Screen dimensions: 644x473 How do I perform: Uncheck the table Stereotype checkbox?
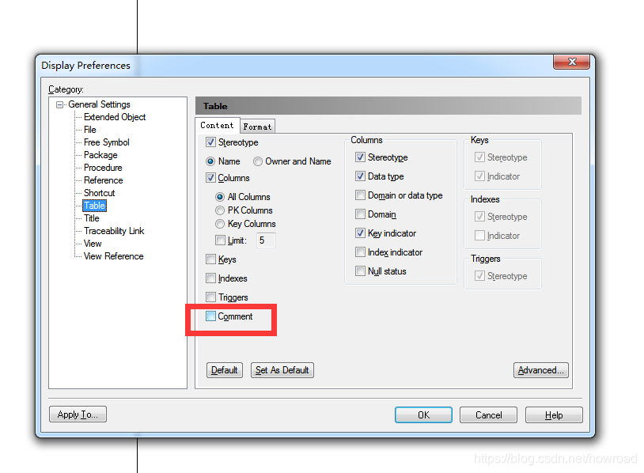210,142
